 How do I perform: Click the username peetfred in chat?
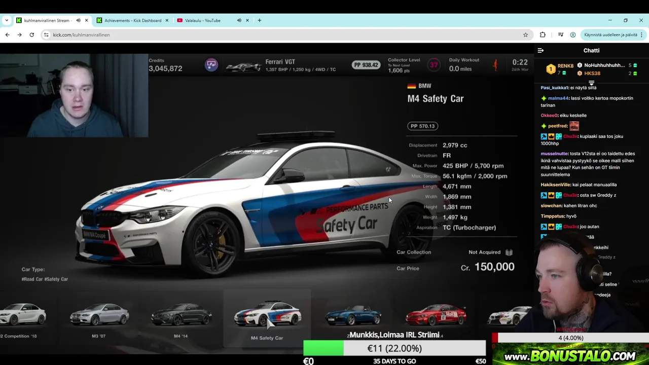click(x=557, y=126)
